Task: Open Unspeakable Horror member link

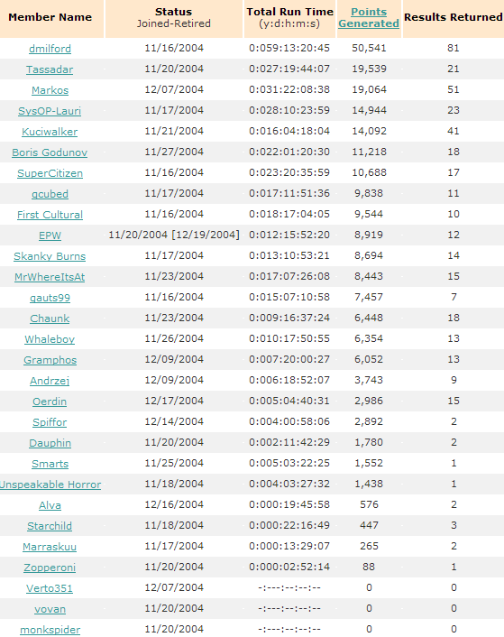Action: [x=50, y=485]
